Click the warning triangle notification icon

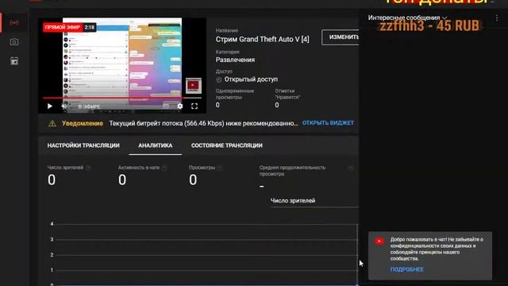point(52,124)
